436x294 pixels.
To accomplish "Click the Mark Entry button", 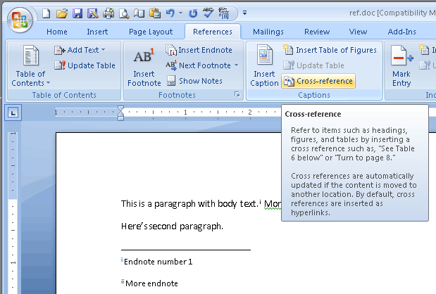I will point(401,66).
